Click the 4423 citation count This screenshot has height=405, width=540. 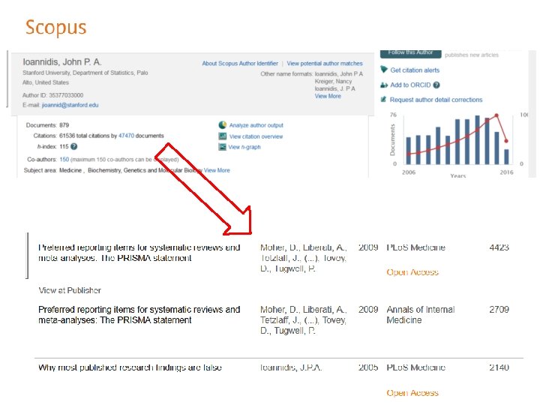[499, 247]
